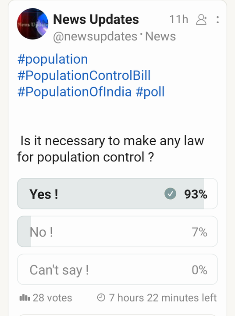Open the News Updates account name
Screen dimensions: 235x316
click(x=96, y=19)
